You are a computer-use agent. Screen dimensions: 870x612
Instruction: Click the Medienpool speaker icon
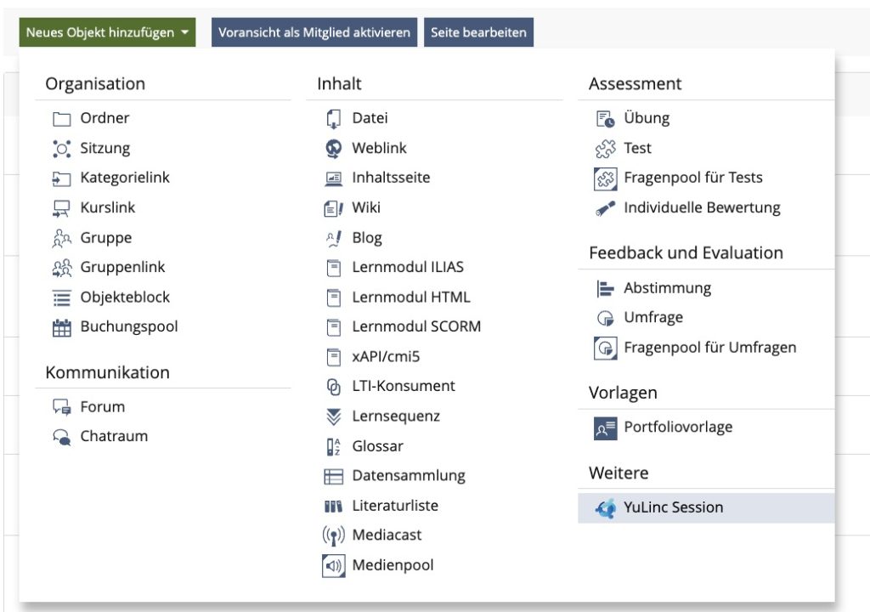[333, 565]
